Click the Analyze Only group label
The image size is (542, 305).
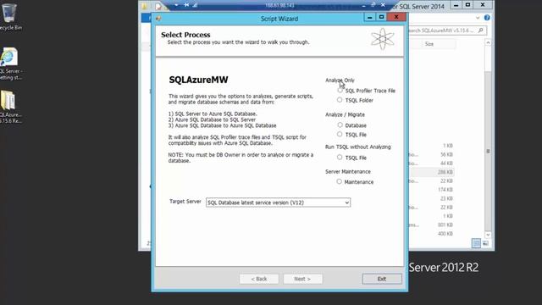340,80
